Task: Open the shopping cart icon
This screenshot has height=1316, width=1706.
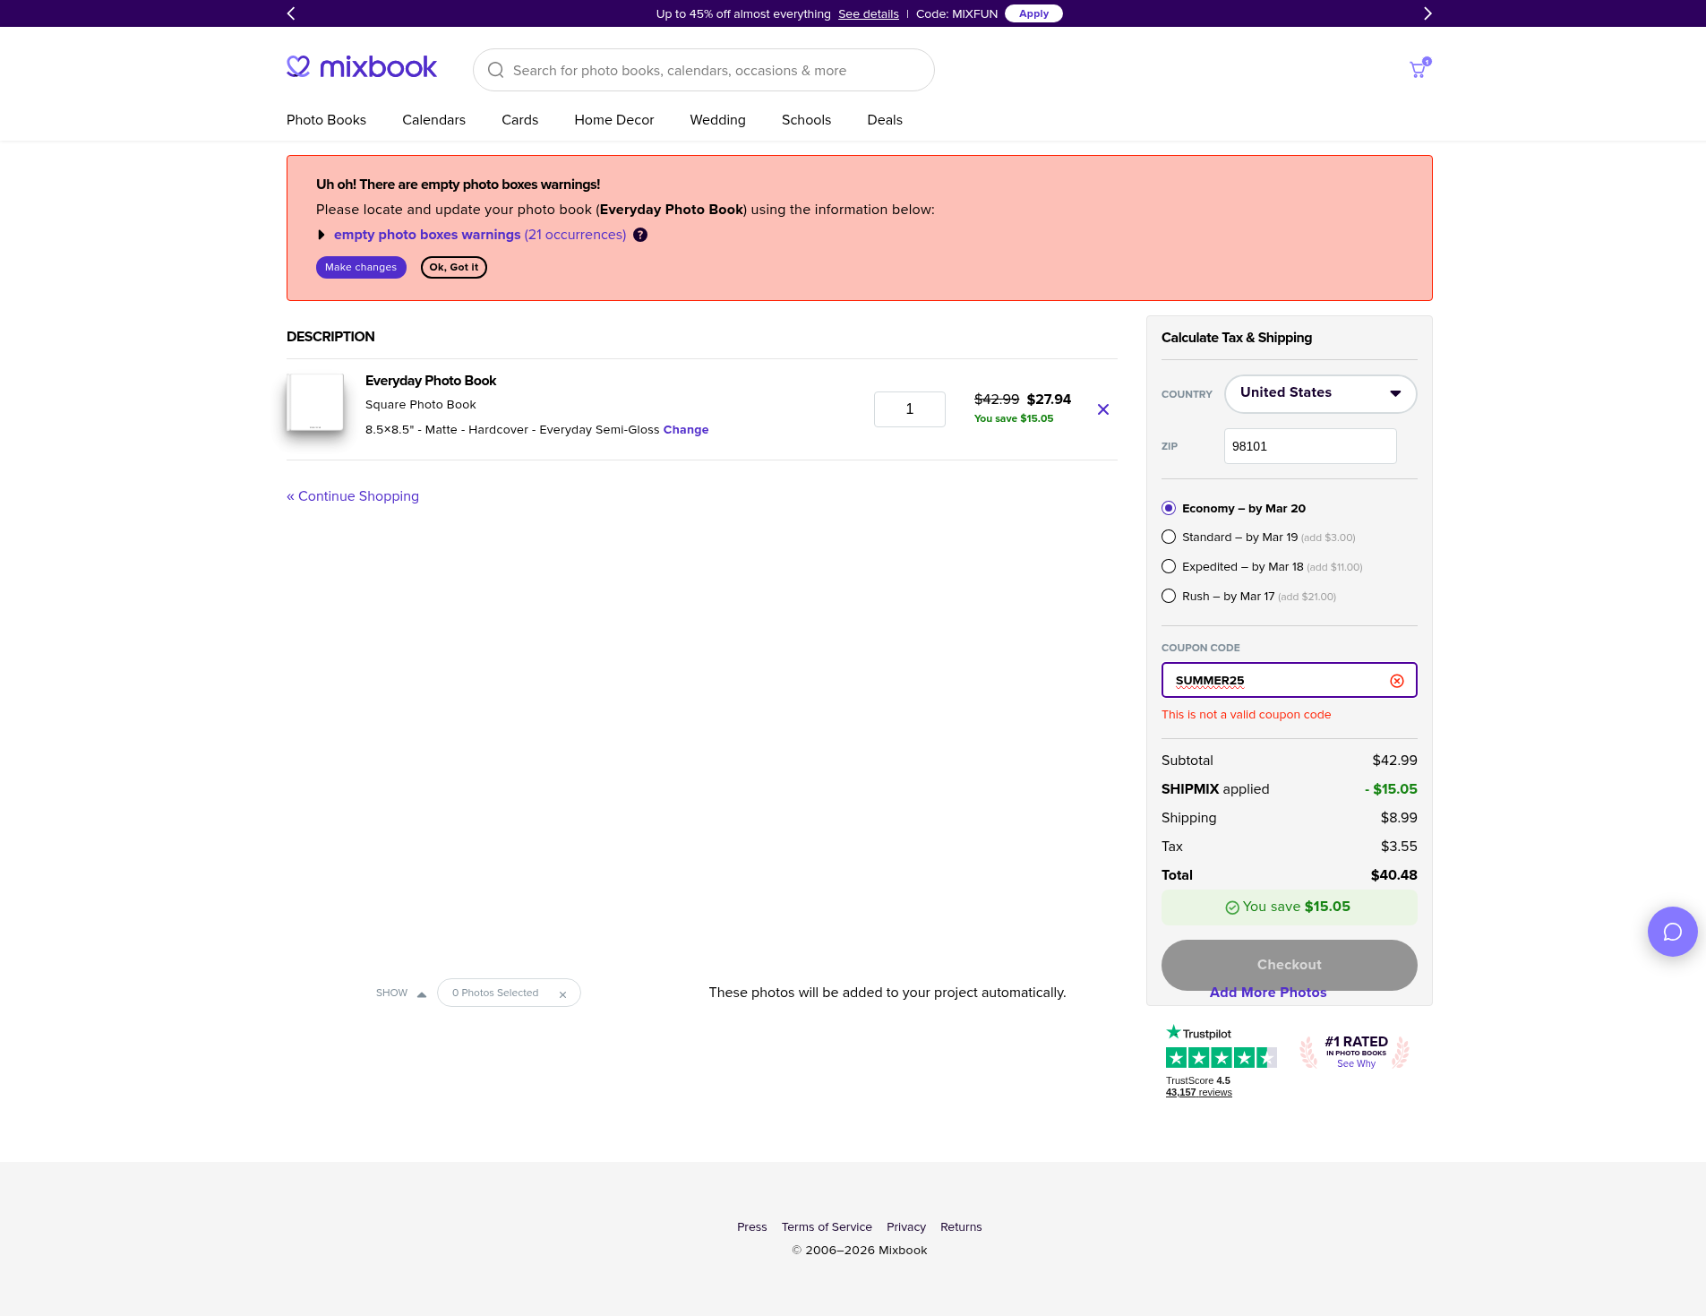Action: (x=1418, y=70)
